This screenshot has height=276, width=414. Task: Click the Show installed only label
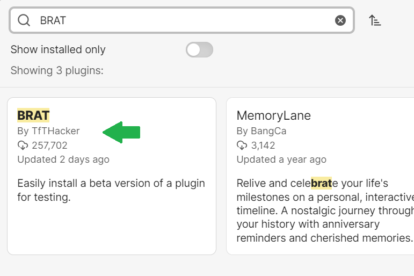click(x=58, y=49)
